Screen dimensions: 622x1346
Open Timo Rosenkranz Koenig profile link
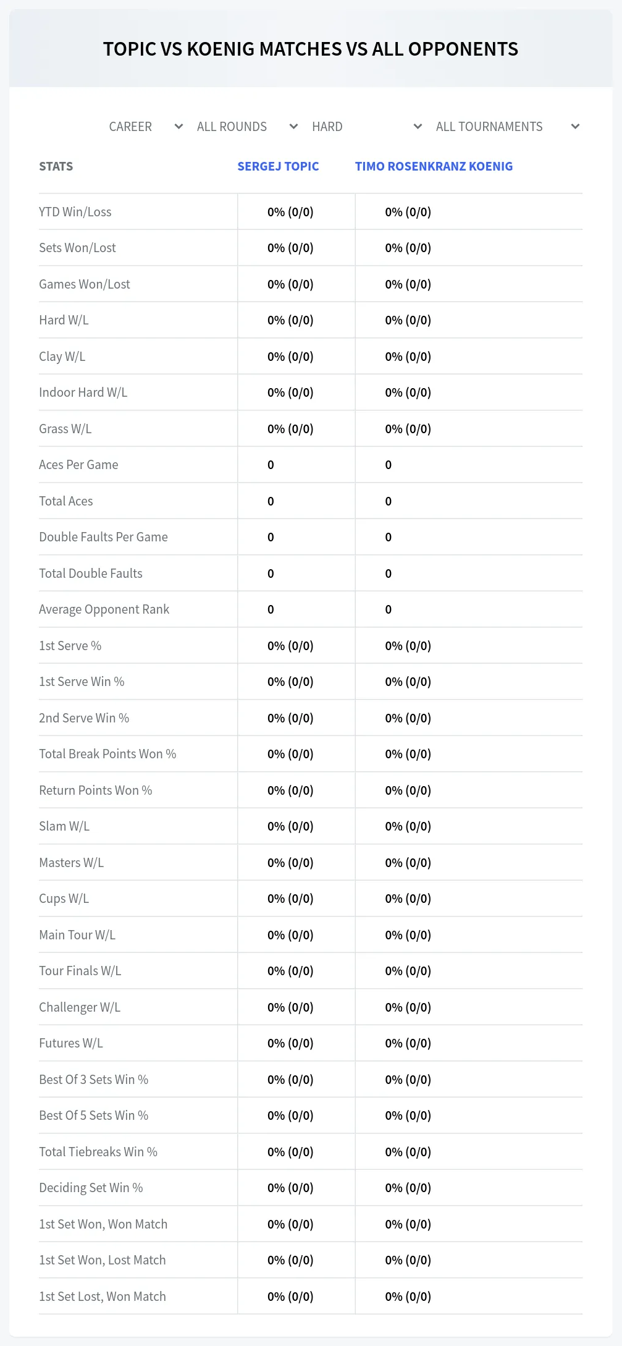[x=434, y=166]
